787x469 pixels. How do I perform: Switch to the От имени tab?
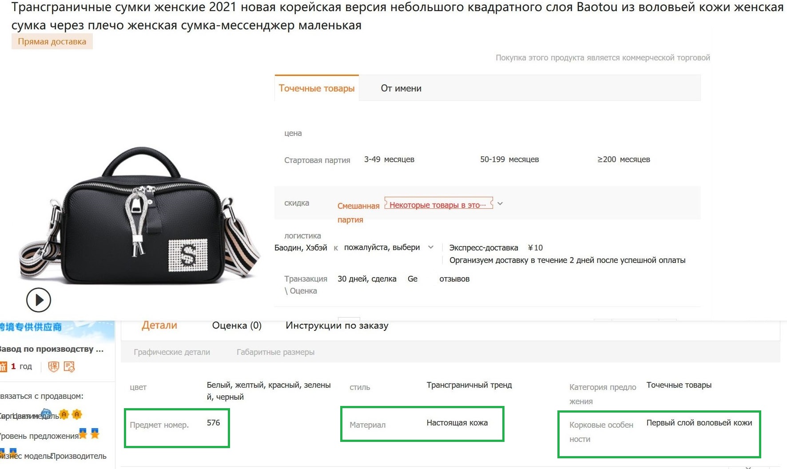401,88
